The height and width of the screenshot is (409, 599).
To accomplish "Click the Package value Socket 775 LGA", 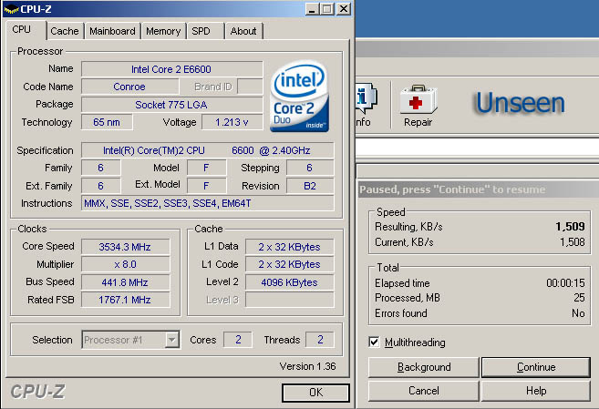I will (172, 105).
